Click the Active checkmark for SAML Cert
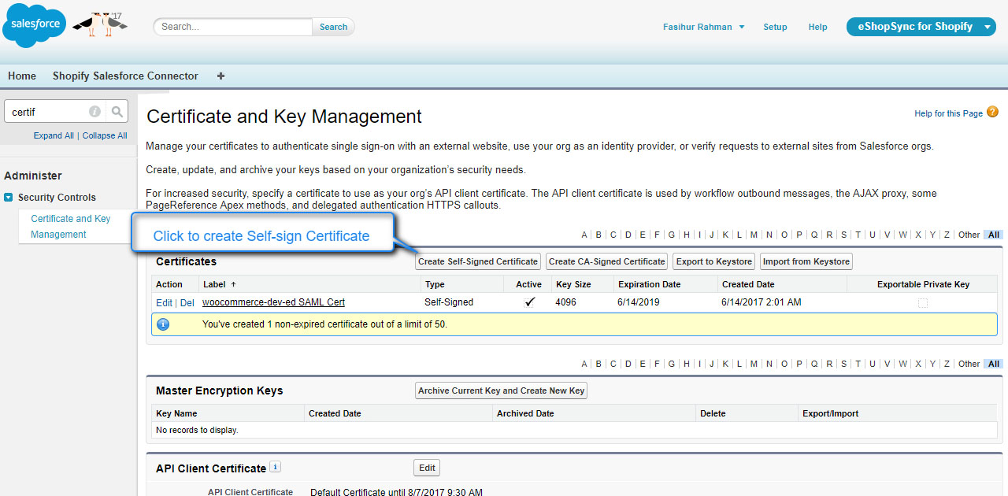This screenshot has width=1008, height=496. [x=529, y=302]
